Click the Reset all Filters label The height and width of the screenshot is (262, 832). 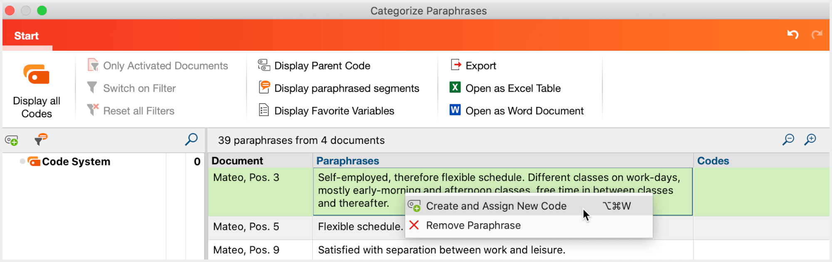pyautogui.click(x=139, y=111)
